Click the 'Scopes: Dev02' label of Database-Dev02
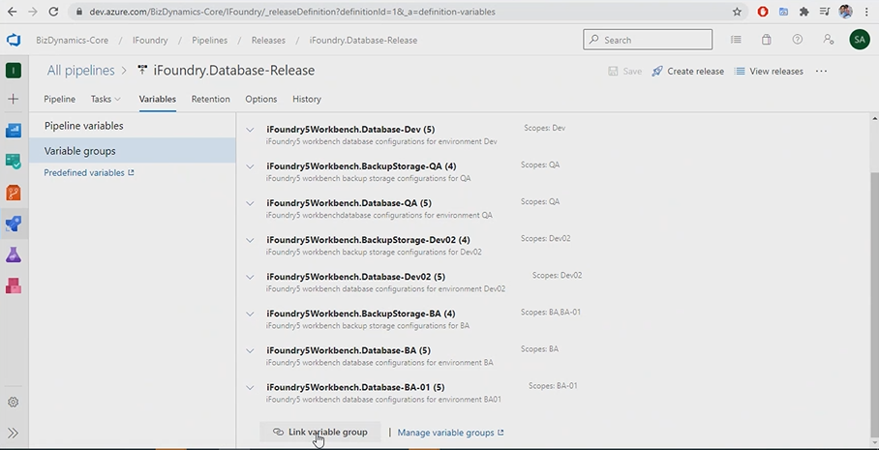 pyautogui.click(x=557, y=275)
